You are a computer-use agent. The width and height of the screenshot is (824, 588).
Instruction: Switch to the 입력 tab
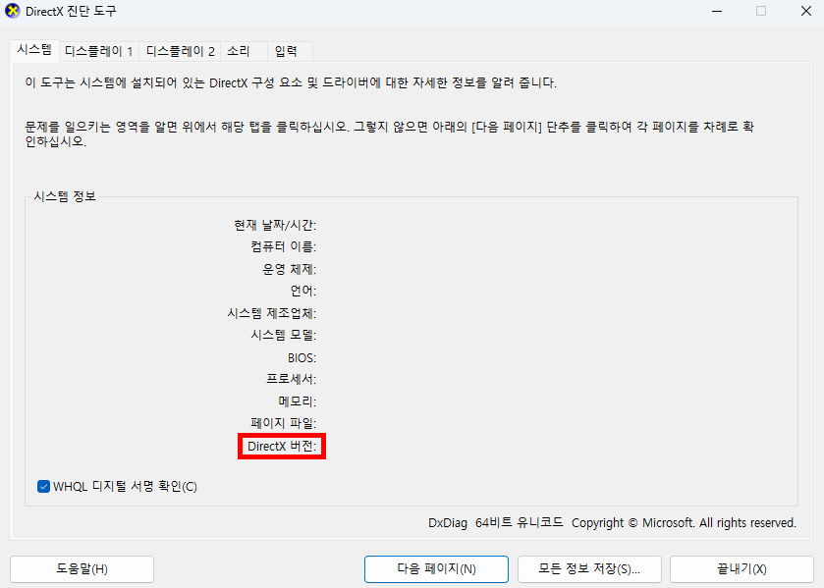tap(286, 51)
